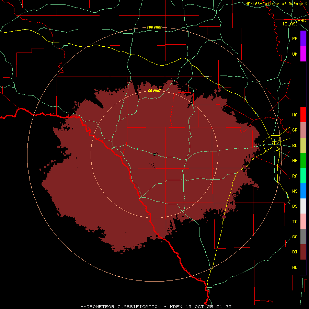Image resolution: width=309 pixels, height=309 pixels.
Task: Click the HA legend label
Action: (295, 115)
